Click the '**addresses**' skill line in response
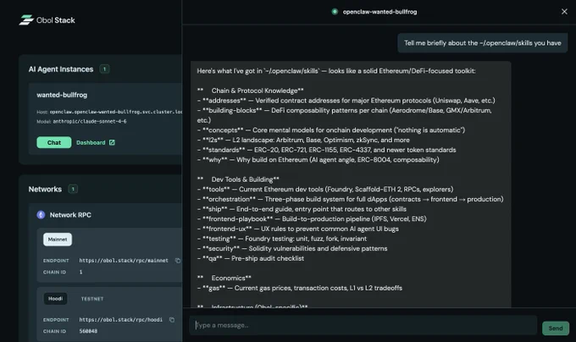576x342 pixels. coord(346,101)
